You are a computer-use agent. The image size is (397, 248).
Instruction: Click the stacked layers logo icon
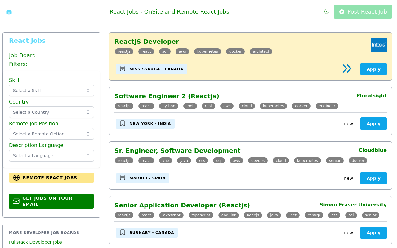coord(9,12)
